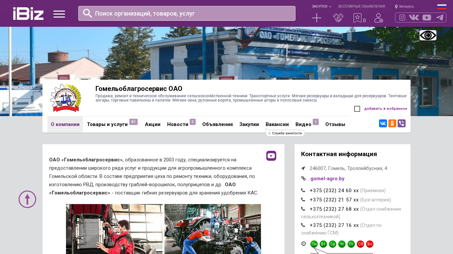Open the Вакансии tab

pos(277,124)
